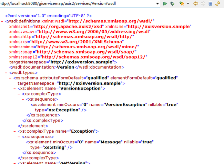Click the Message element name value
The width and height of the screenshot is (224, 164).
point(111,142)
